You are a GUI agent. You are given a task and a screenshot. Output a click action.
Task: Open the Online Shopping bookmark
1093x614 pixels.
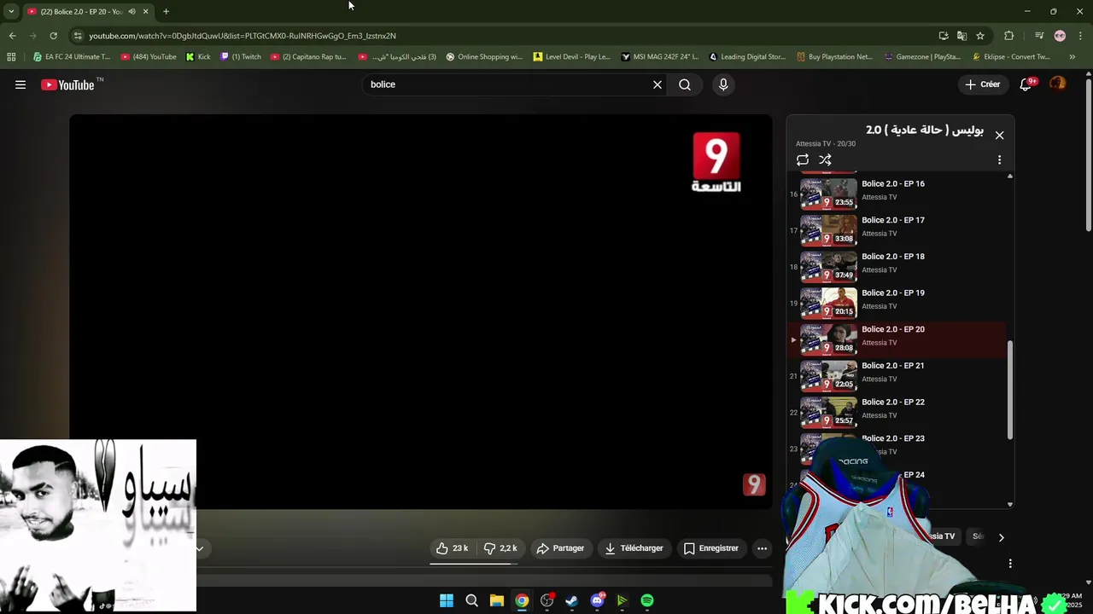click(x=484, y=57)
